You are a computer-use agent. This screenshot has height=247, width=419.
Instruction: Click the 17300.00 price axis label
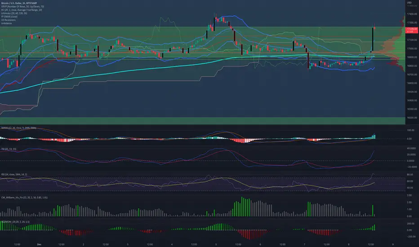[412, 23]
